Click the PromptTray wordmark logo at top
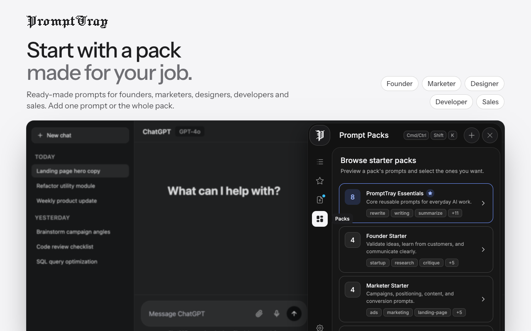Viewport: 531px width, 331px height. tap(67, 22)
